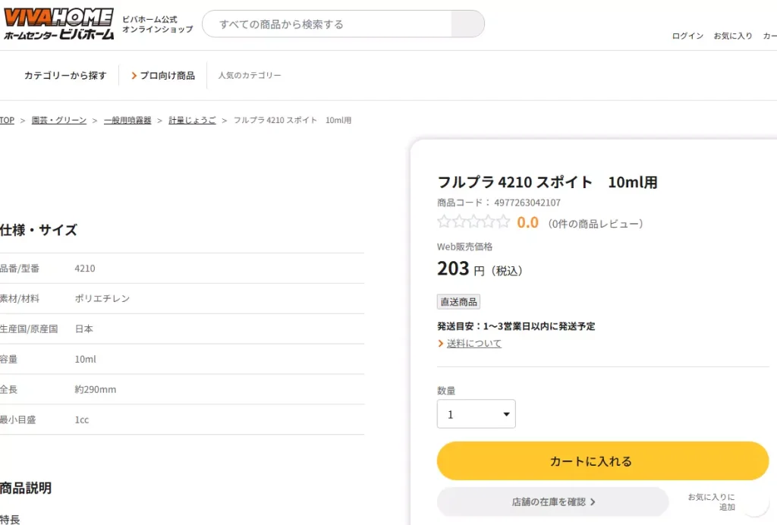
Task: Click the カート link at top right
Action: pos(770,36)
